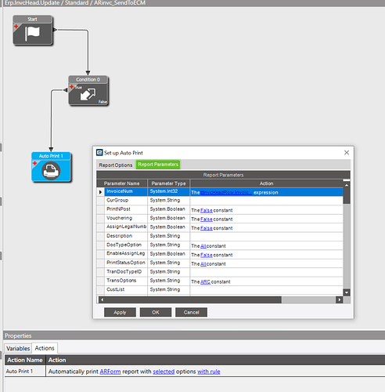
Task: Close the Set up Auto Print dialog
Action: pos(347,153)
